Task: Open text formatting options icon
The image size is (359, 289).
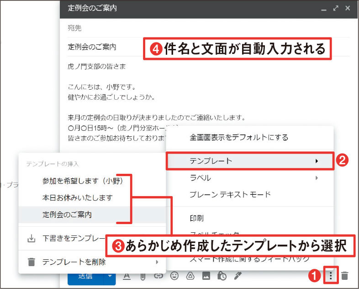Action: (x=127, y=276)
